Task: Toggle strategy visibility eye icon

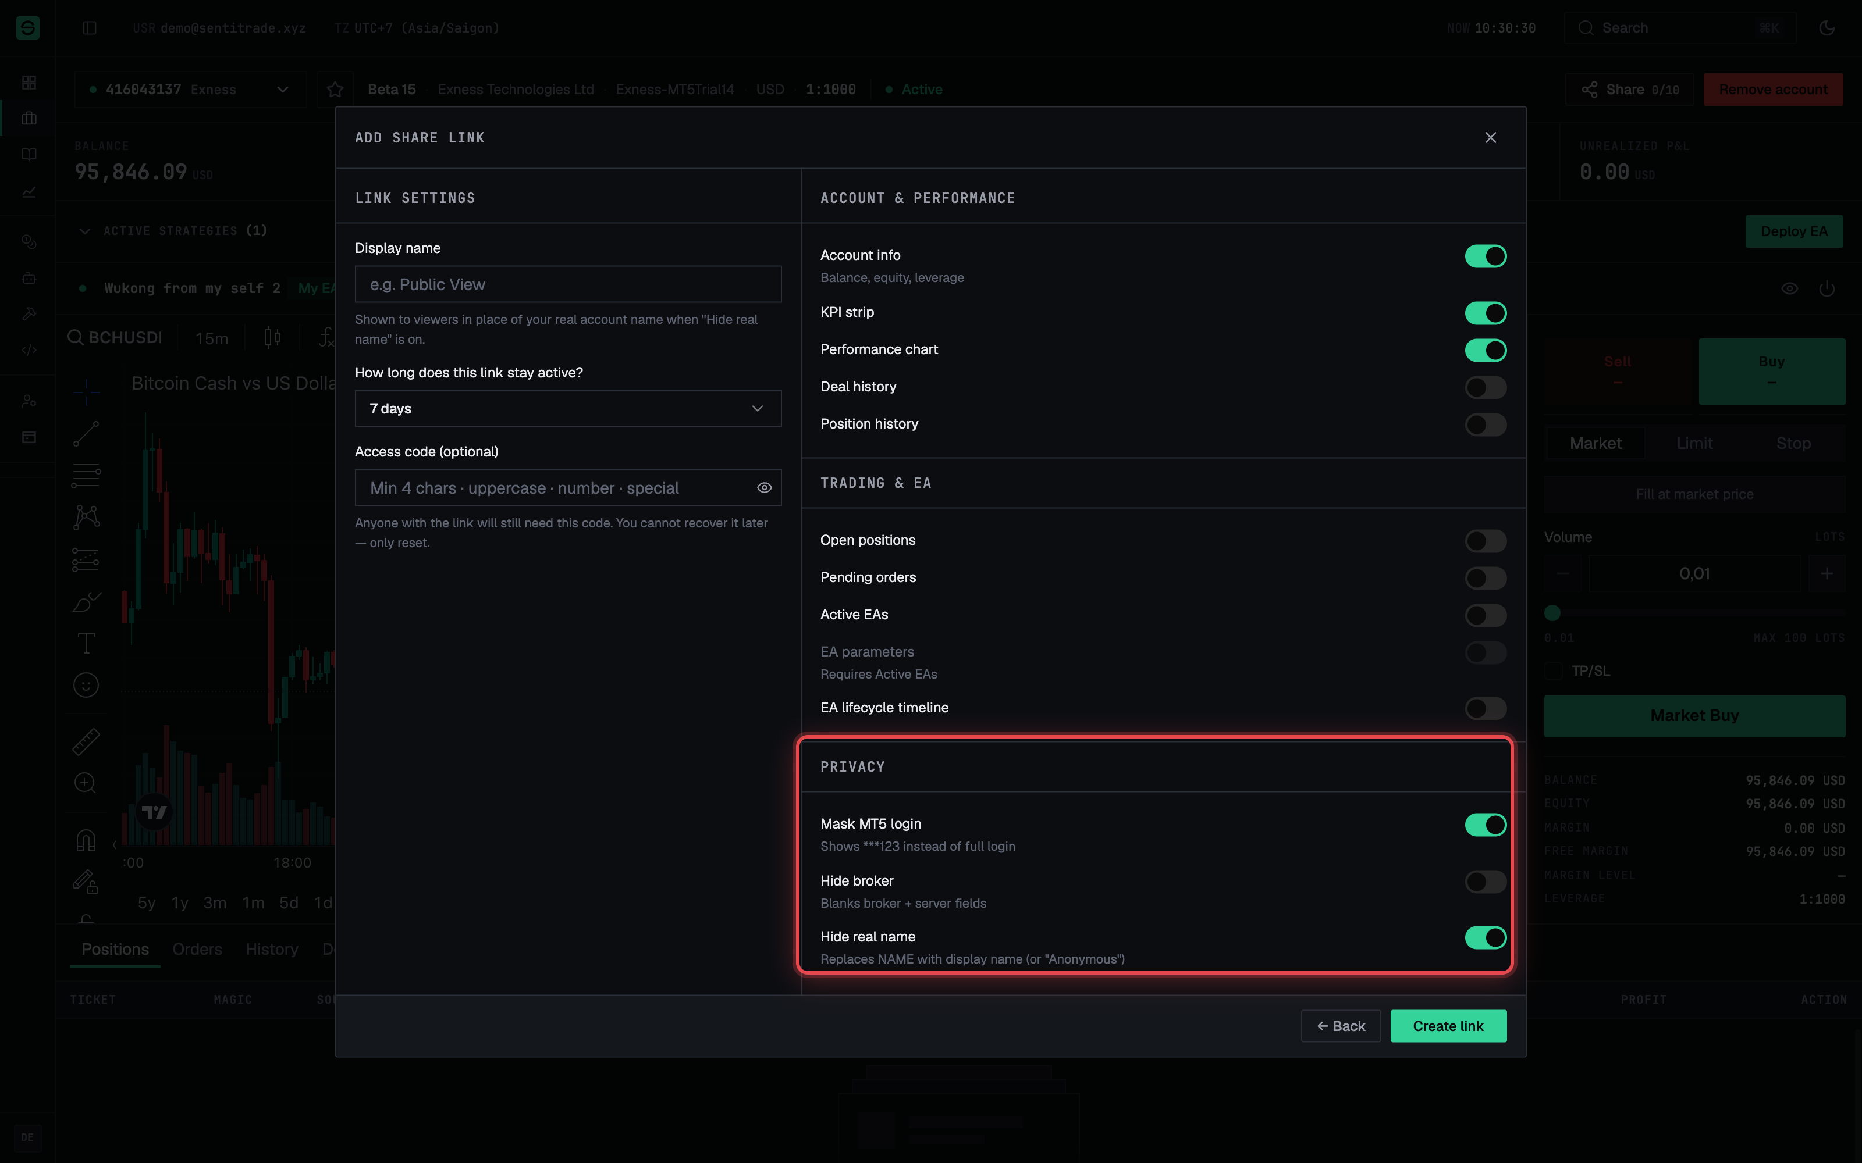Action: pyautogui.click(x=1790, y=288)
